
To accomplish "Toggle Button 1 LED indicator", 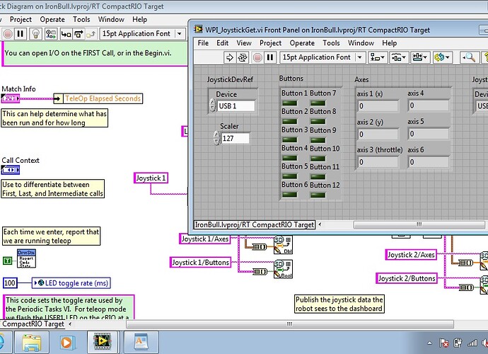I will [x=290, y=103].
